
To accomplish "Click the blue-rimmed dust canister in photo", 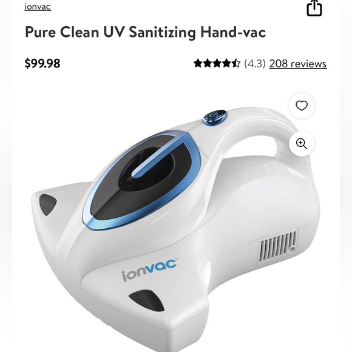I will coord(142,181).
